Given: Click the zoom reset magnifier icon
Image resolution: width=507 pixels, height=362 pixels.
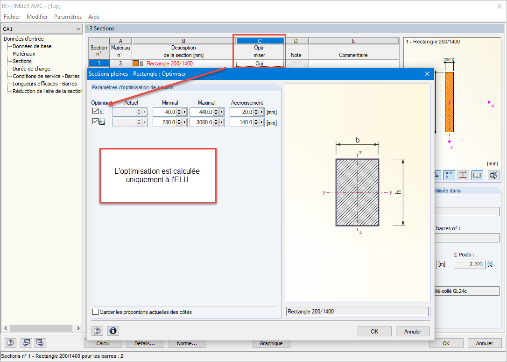Looking at the screenshot, I should pyautogui.click(x=493, y=175).
